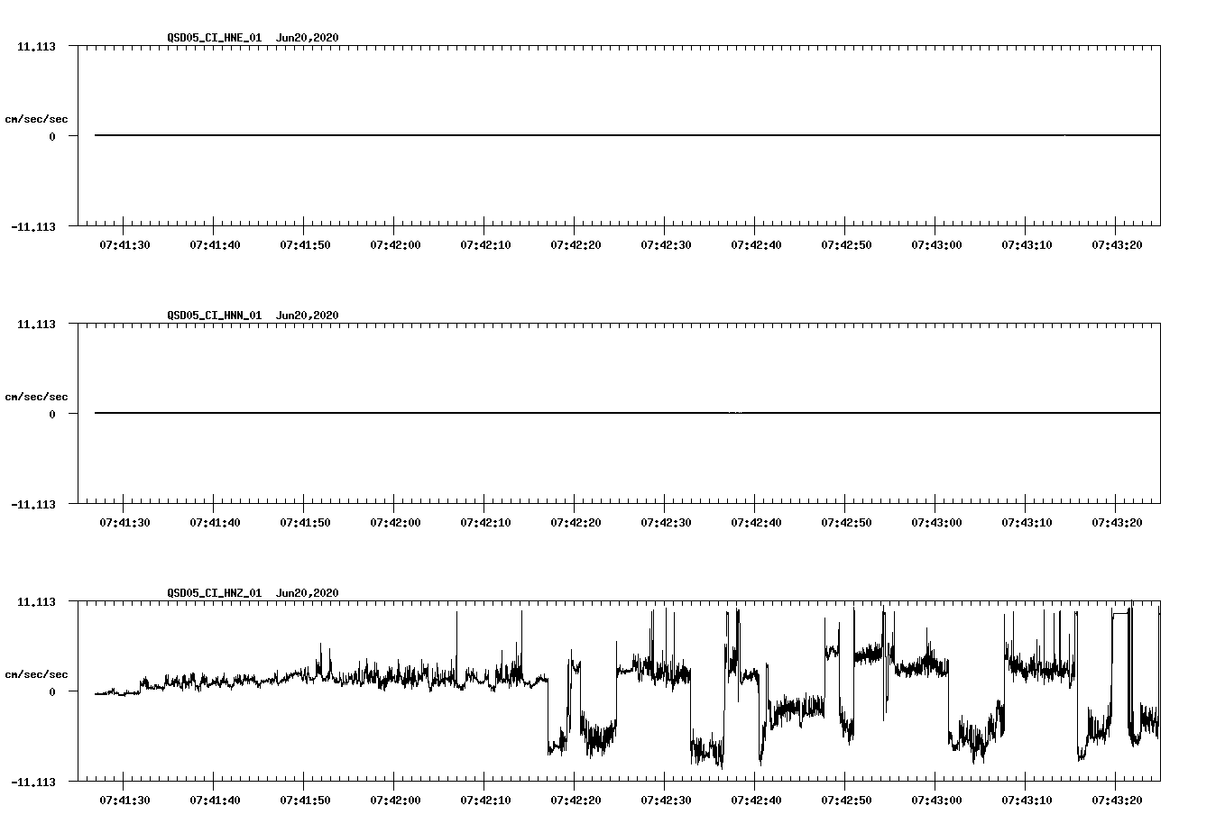Click the 07:41:40 label under HNZ plot
Viewport: 1225px width, 833px height.
point(215,801)
